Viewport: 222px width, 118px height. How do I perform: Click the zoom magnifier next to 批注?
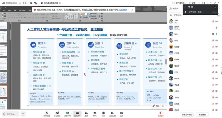point(163,106)
